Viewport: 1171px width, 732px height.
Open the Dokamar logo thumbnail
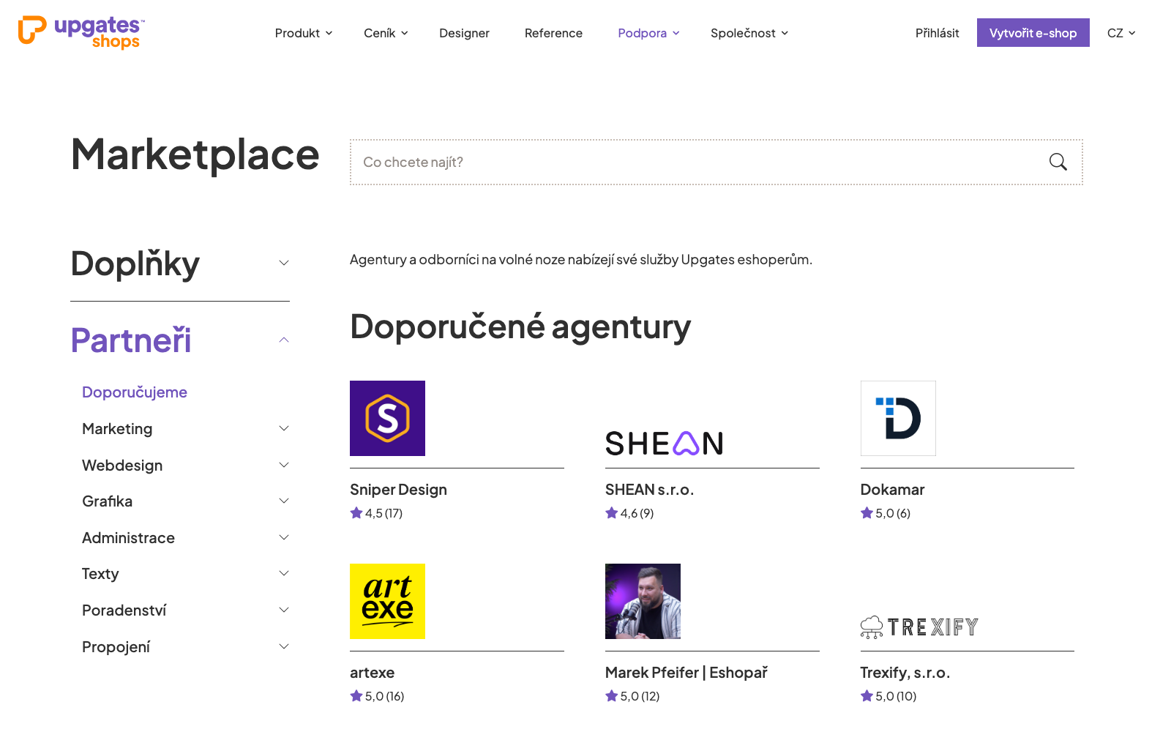898,418
